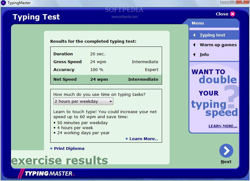Select the '2 hours per weekday' combo box
The height and width of the screenshot is (181, 250).
83,101
